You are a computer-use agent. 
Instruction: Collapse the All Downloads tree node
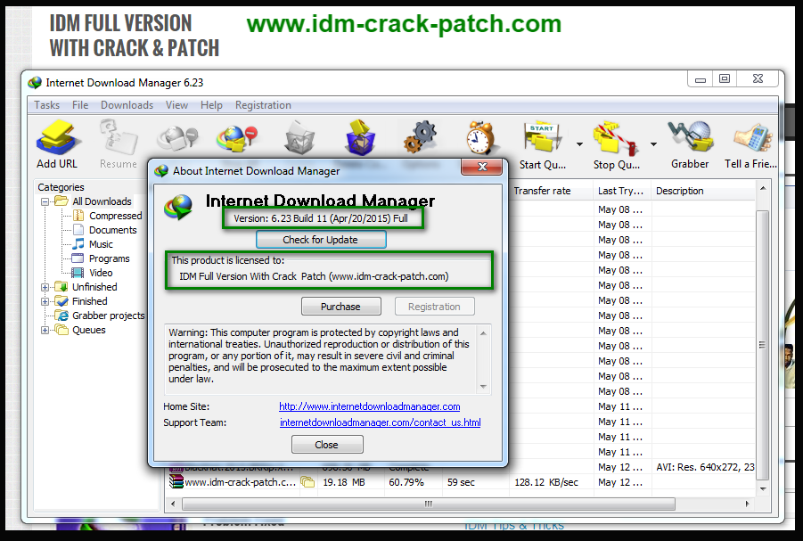click(x=45, y=201)
